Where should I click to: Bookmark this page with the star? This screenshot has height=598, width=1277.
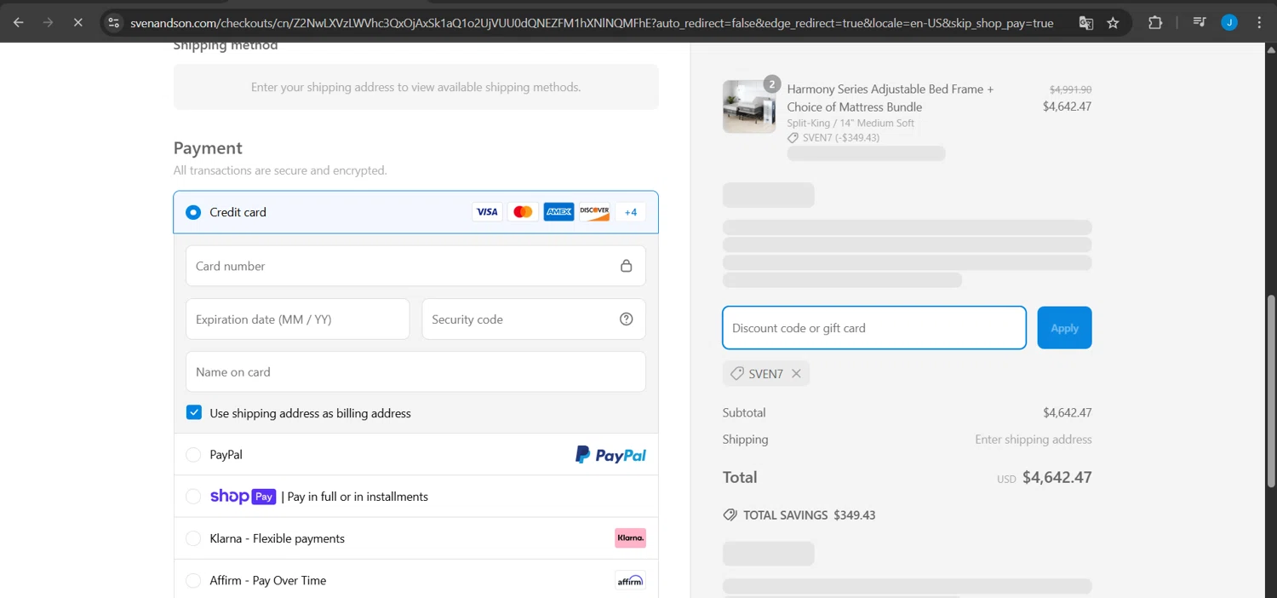coord(1113,23)
